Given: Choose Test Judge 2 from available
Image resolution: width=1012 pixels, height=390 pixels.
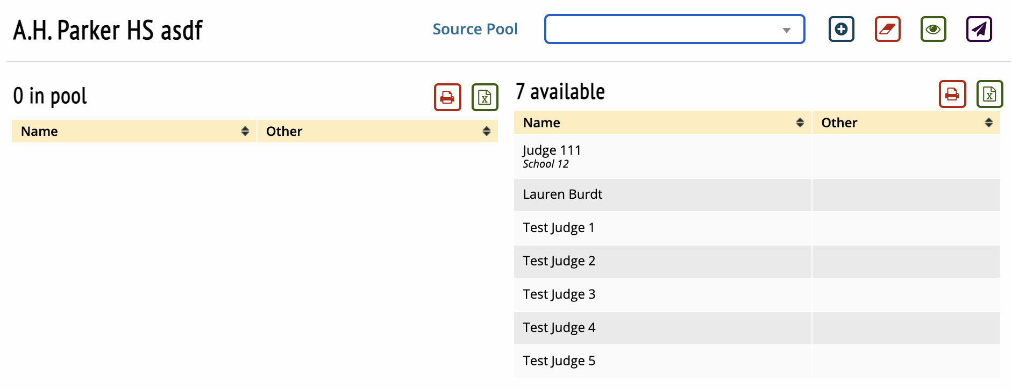Looking at the screenshot, I should (x=559, y=261).
